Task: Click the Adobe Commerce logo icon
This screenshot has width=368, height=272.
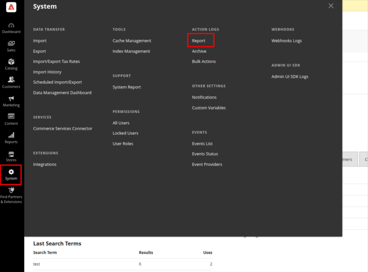Action: tap(11, 7)
